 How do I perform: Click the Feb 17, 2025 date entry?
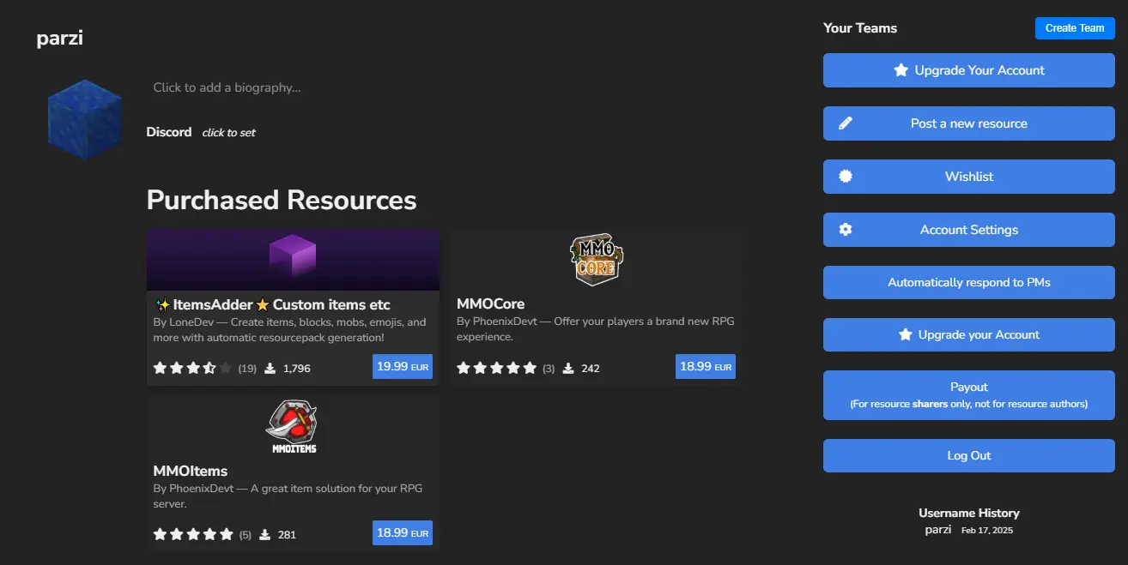(x=987, y=531)
